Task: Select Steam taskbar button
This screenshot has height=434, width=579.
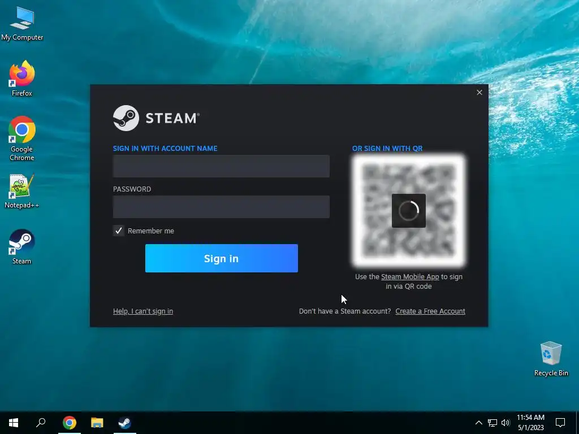Action: (x=125, y=423)
